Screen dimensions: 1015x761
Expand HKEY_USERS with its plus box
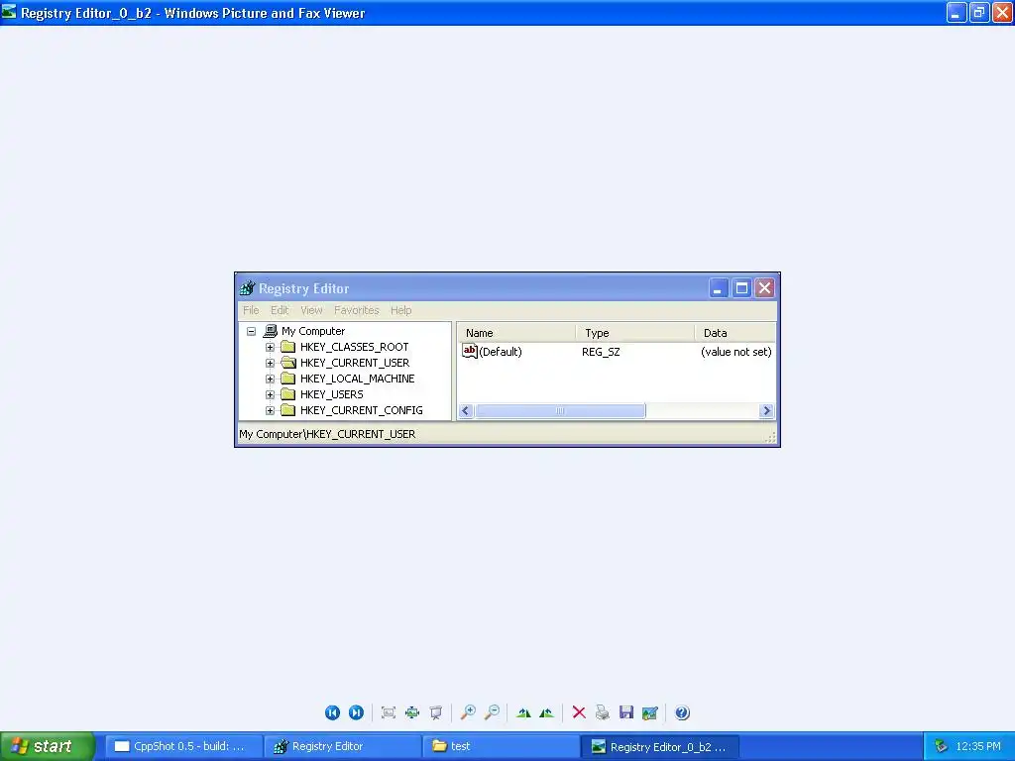click(x=270, y=394)
